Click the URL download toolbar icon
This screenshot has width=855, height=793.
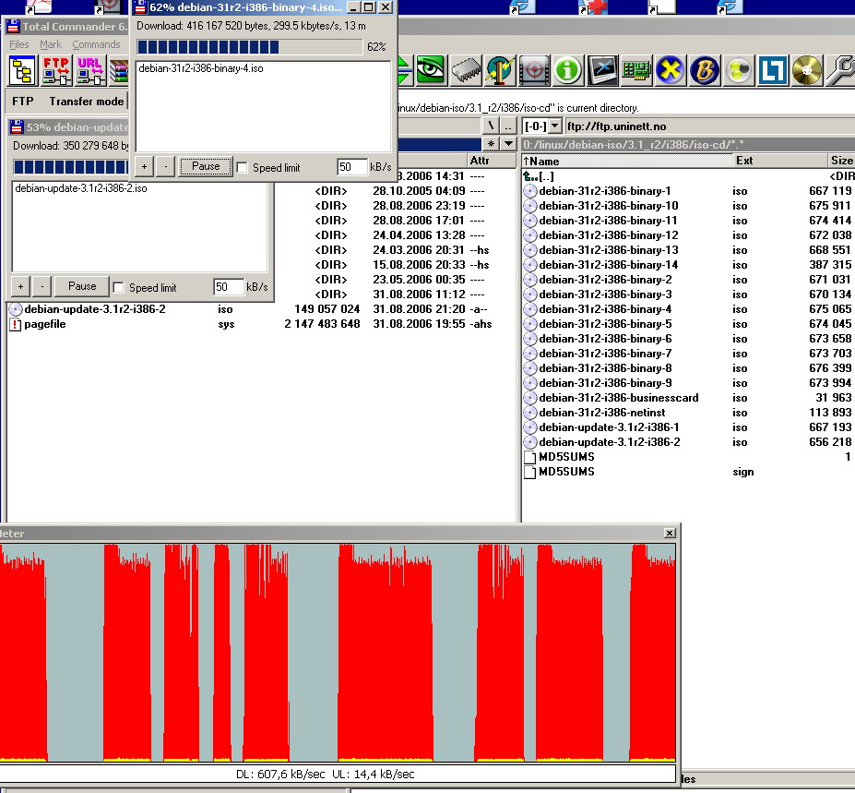pyautogui.click(x=90, y=70)
